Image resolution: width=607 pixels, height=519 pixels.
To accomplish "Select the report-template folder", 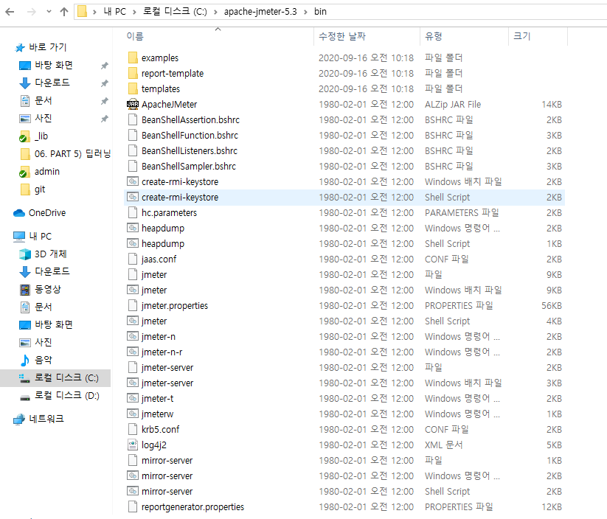I will coord(344,74).
